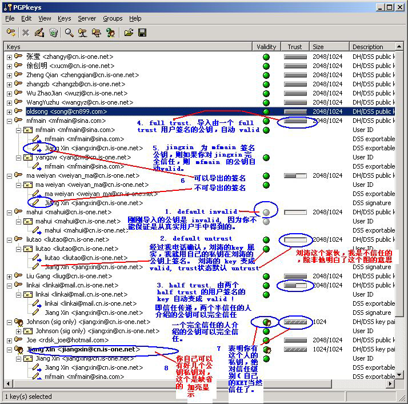408x404 pixels.
Task: Click the gray validity dot for mahui key
Action: click(266, 213)
